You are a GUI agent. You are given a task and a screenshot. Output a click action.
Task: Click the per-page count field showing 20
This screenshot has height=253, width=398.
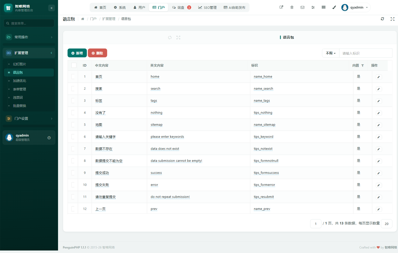click(387, 224)
